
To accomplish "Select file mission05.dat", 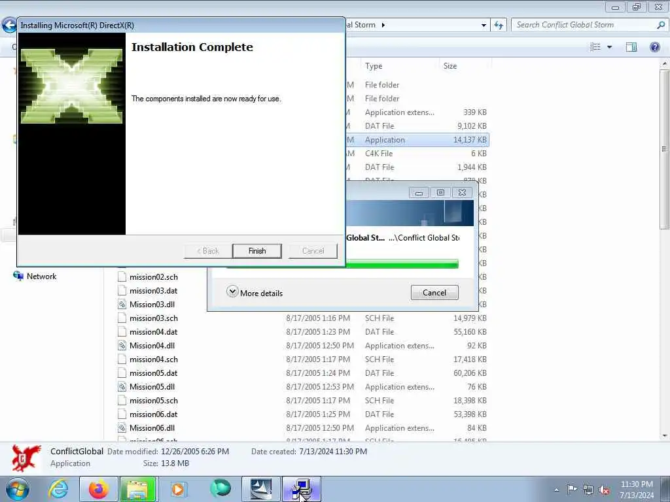I will (x=153, y=373).
